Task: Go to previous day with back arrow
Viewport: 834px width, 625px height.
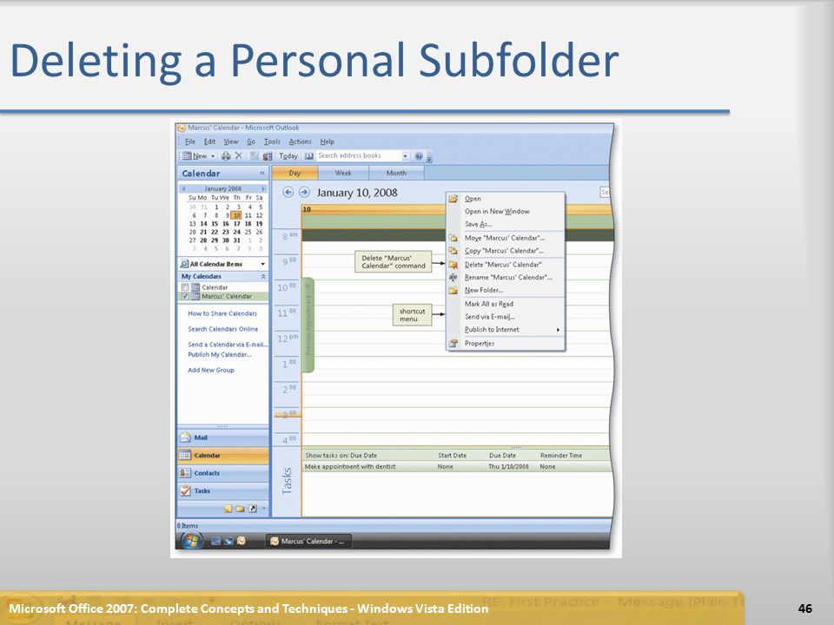Action: coord(288,193)
